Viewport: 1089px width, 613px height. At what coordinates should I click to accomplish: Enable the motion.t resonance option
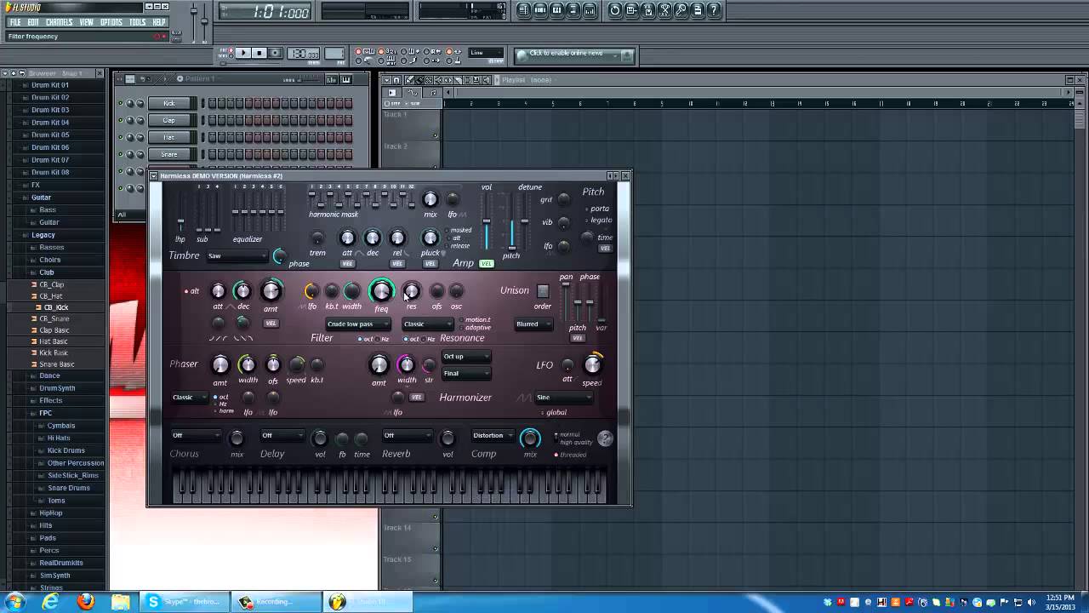(475, 320)
